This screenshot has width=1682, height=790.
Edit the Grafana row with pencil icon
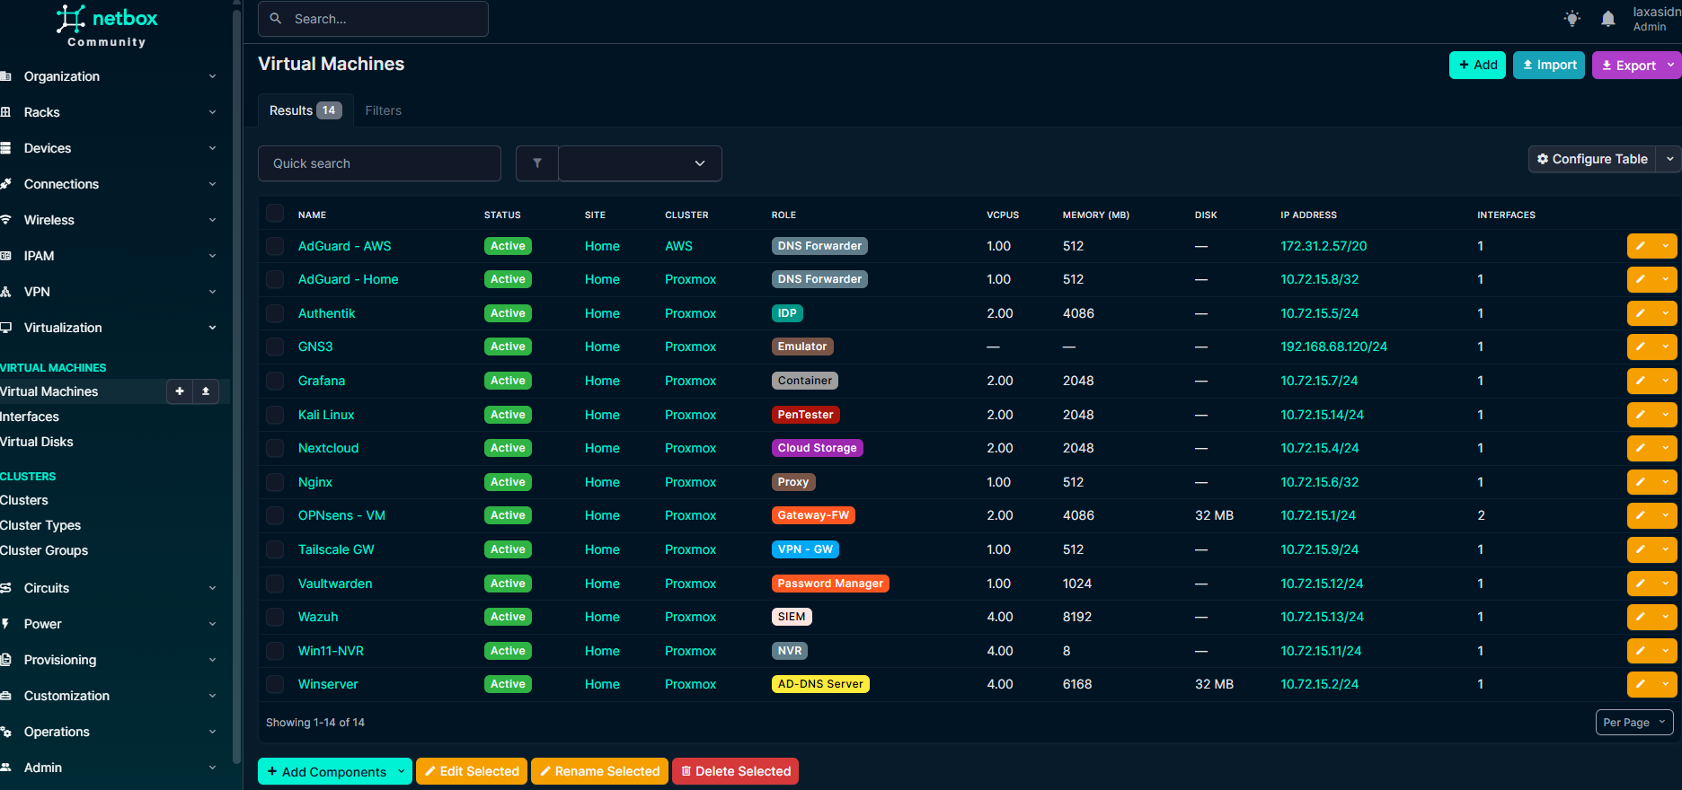click(x=1641, y=381)
